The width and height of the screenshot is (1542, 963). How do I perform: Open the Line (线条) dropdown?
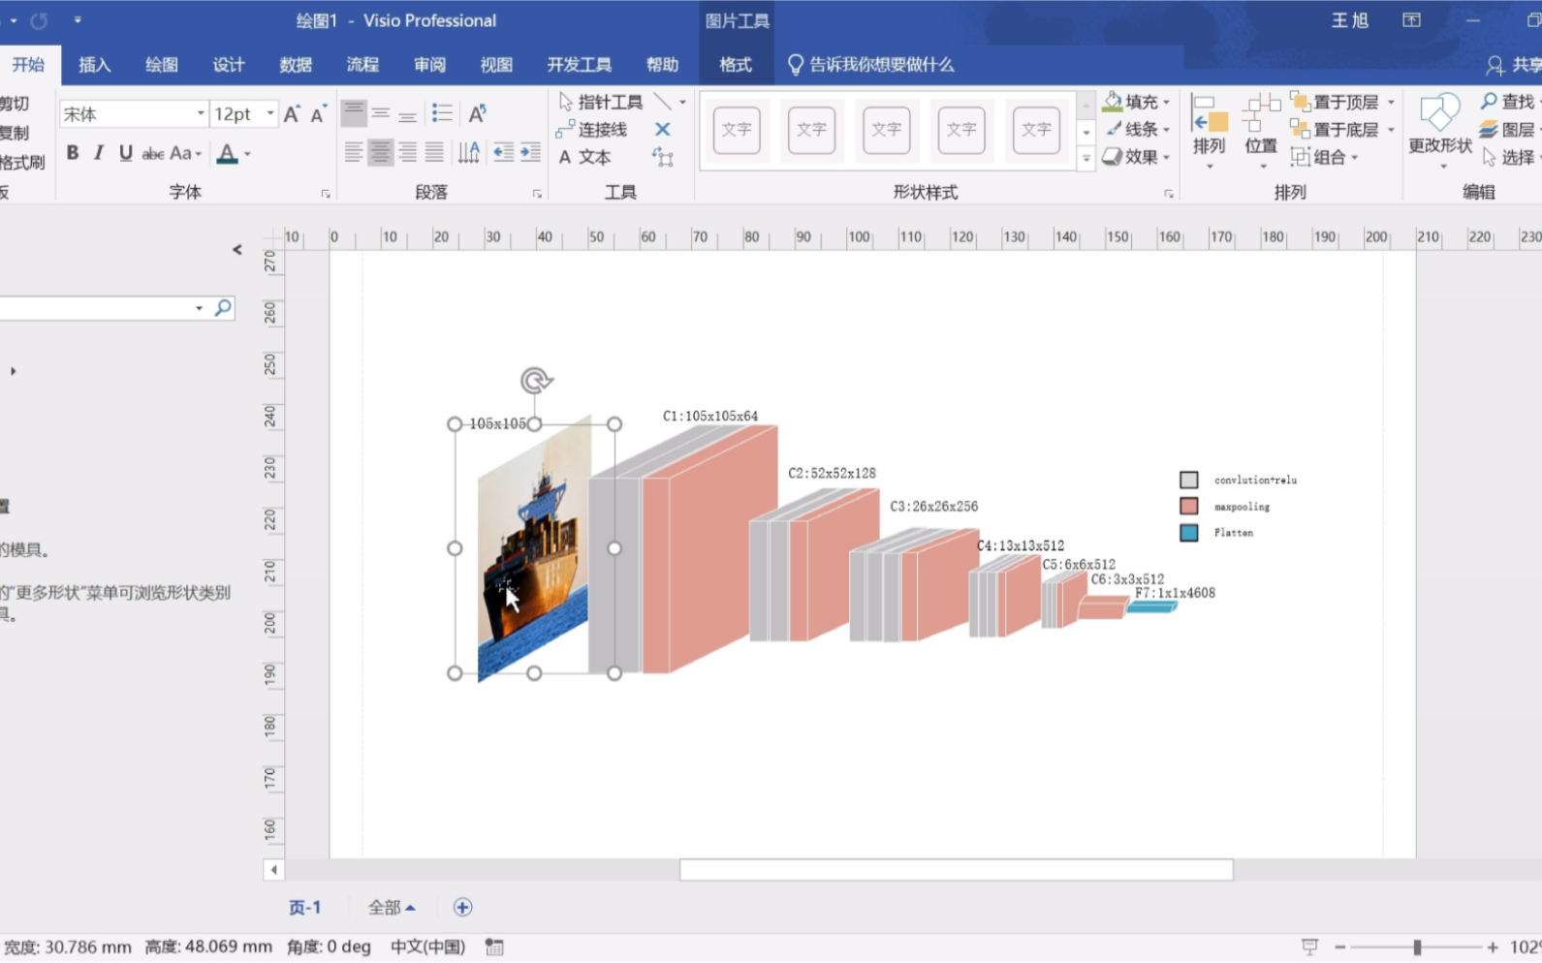point(1137,129)
